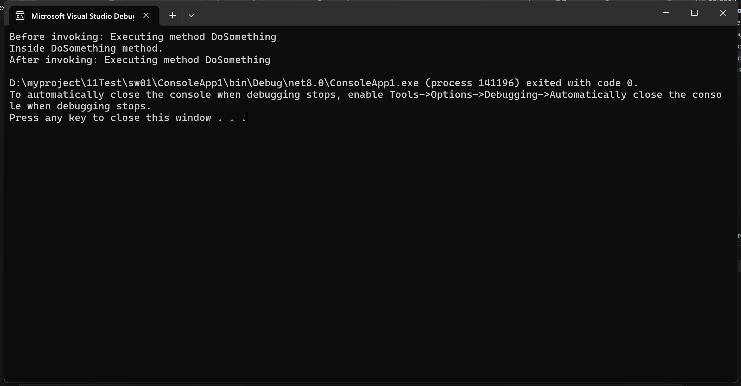Click the 'le when debugging stops.' line
This screenshot has height=386, width=741.
pos(80,106)
